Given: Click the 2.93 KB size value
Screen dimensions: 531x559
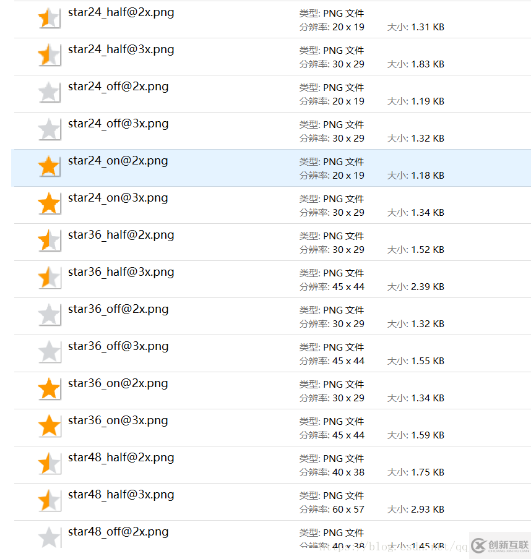Looking at the screenshot, I should [x=428, y=509].
